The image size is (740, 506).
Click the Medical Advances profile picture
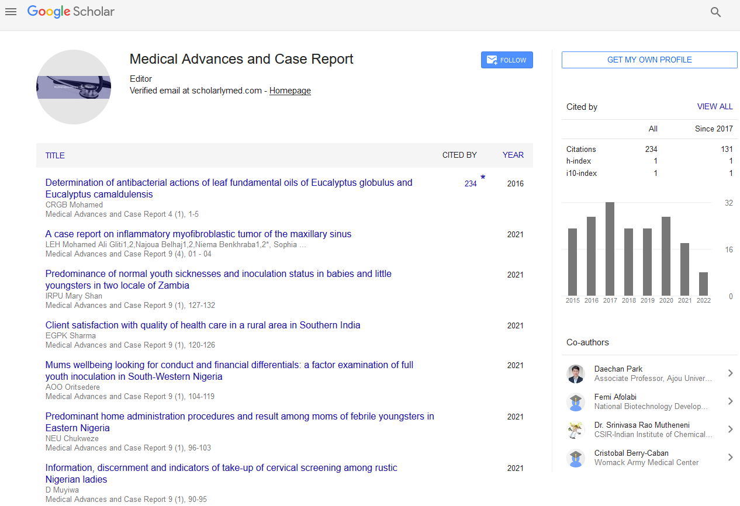74,87
